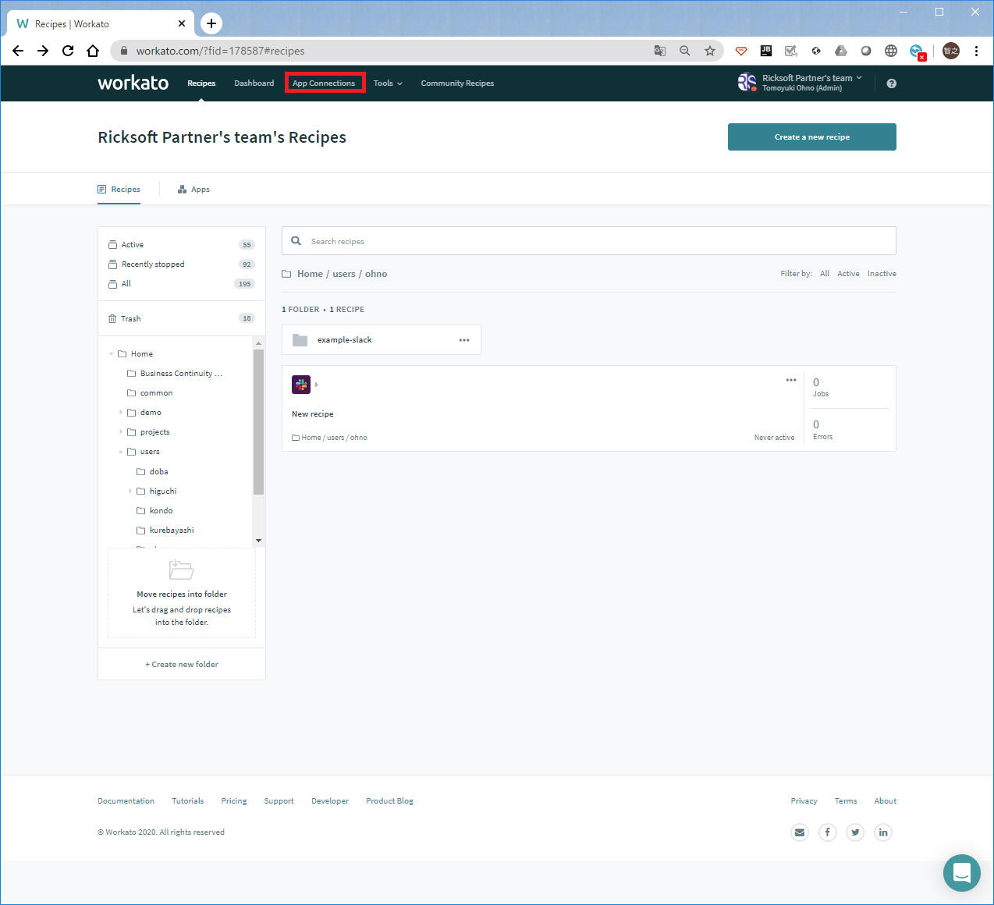Screen dimensions: 994x905
Task: Show All recipes in sidebar
Action: click(x=182, y=284)
